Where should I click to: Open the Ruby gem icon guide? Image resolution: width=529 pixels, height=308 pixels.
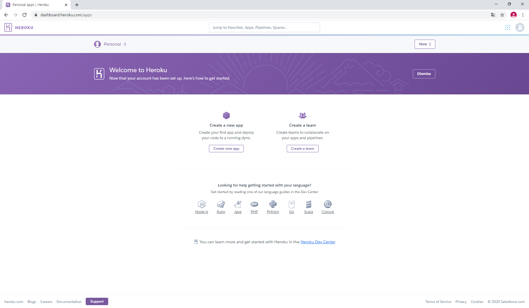pyautogui.click(x=221, y=204)
